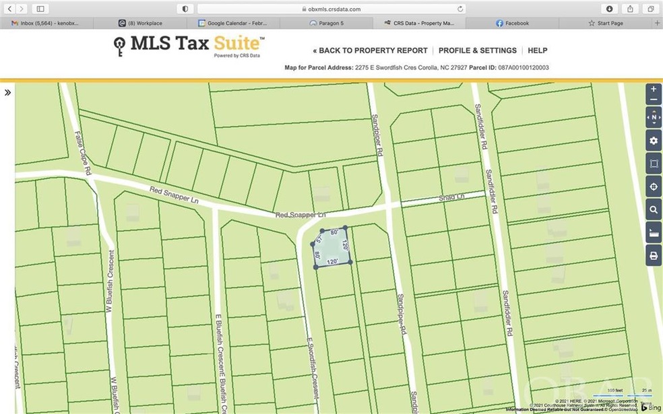Viewport: 663px width, 414px height.
Task: Click the highlighted parcel on map
Action: point(332,249)
